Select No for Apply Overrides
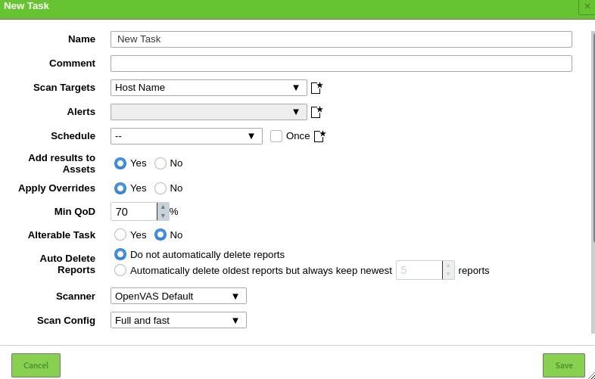This screenshot has height=379, width=595. (160, 188)
